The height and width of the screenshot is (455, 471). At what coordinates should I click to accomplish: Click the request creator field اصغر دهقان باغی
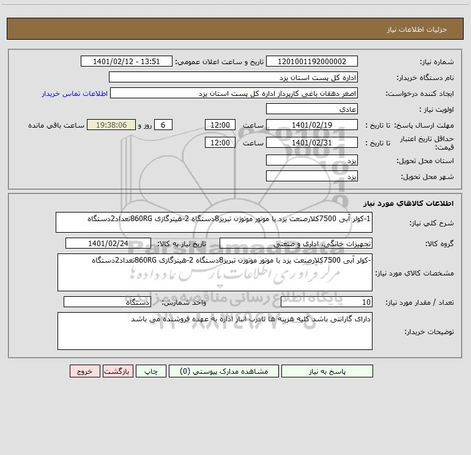[234, 93]
